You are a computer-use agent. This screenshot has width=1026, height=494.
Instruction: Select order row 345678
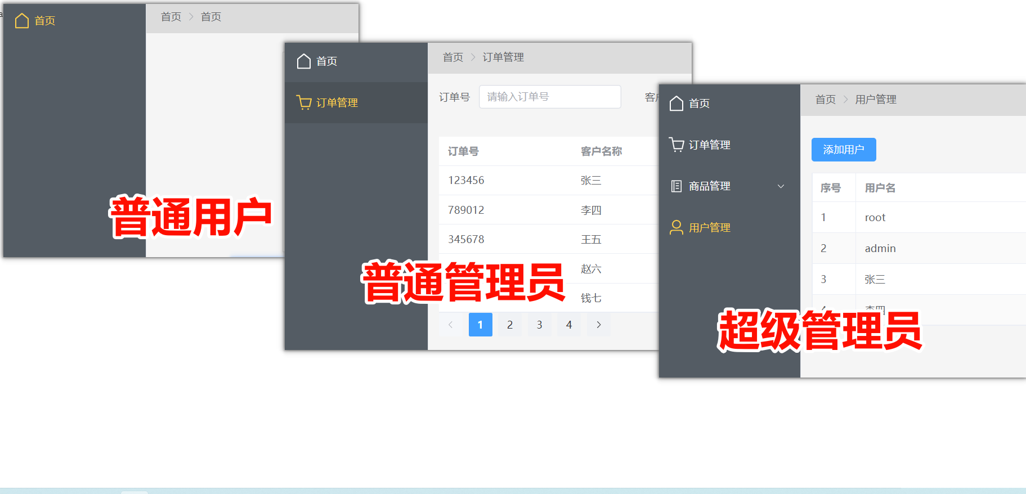548,239
